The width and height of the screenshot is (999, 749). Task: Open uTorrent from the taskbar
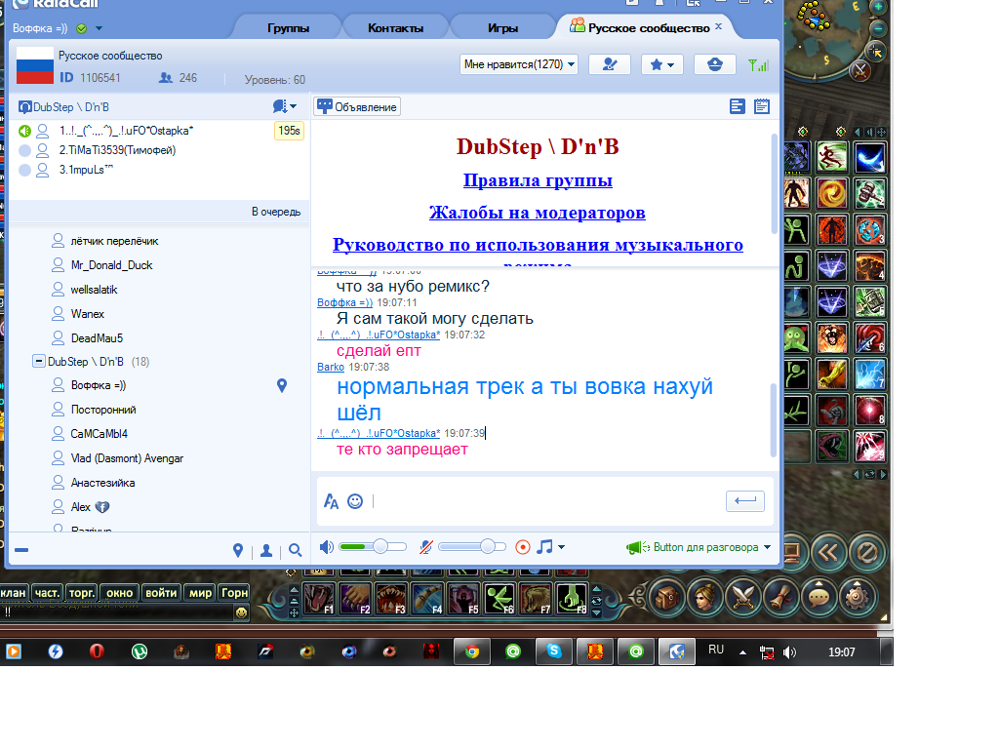click(x=140, y=651)
